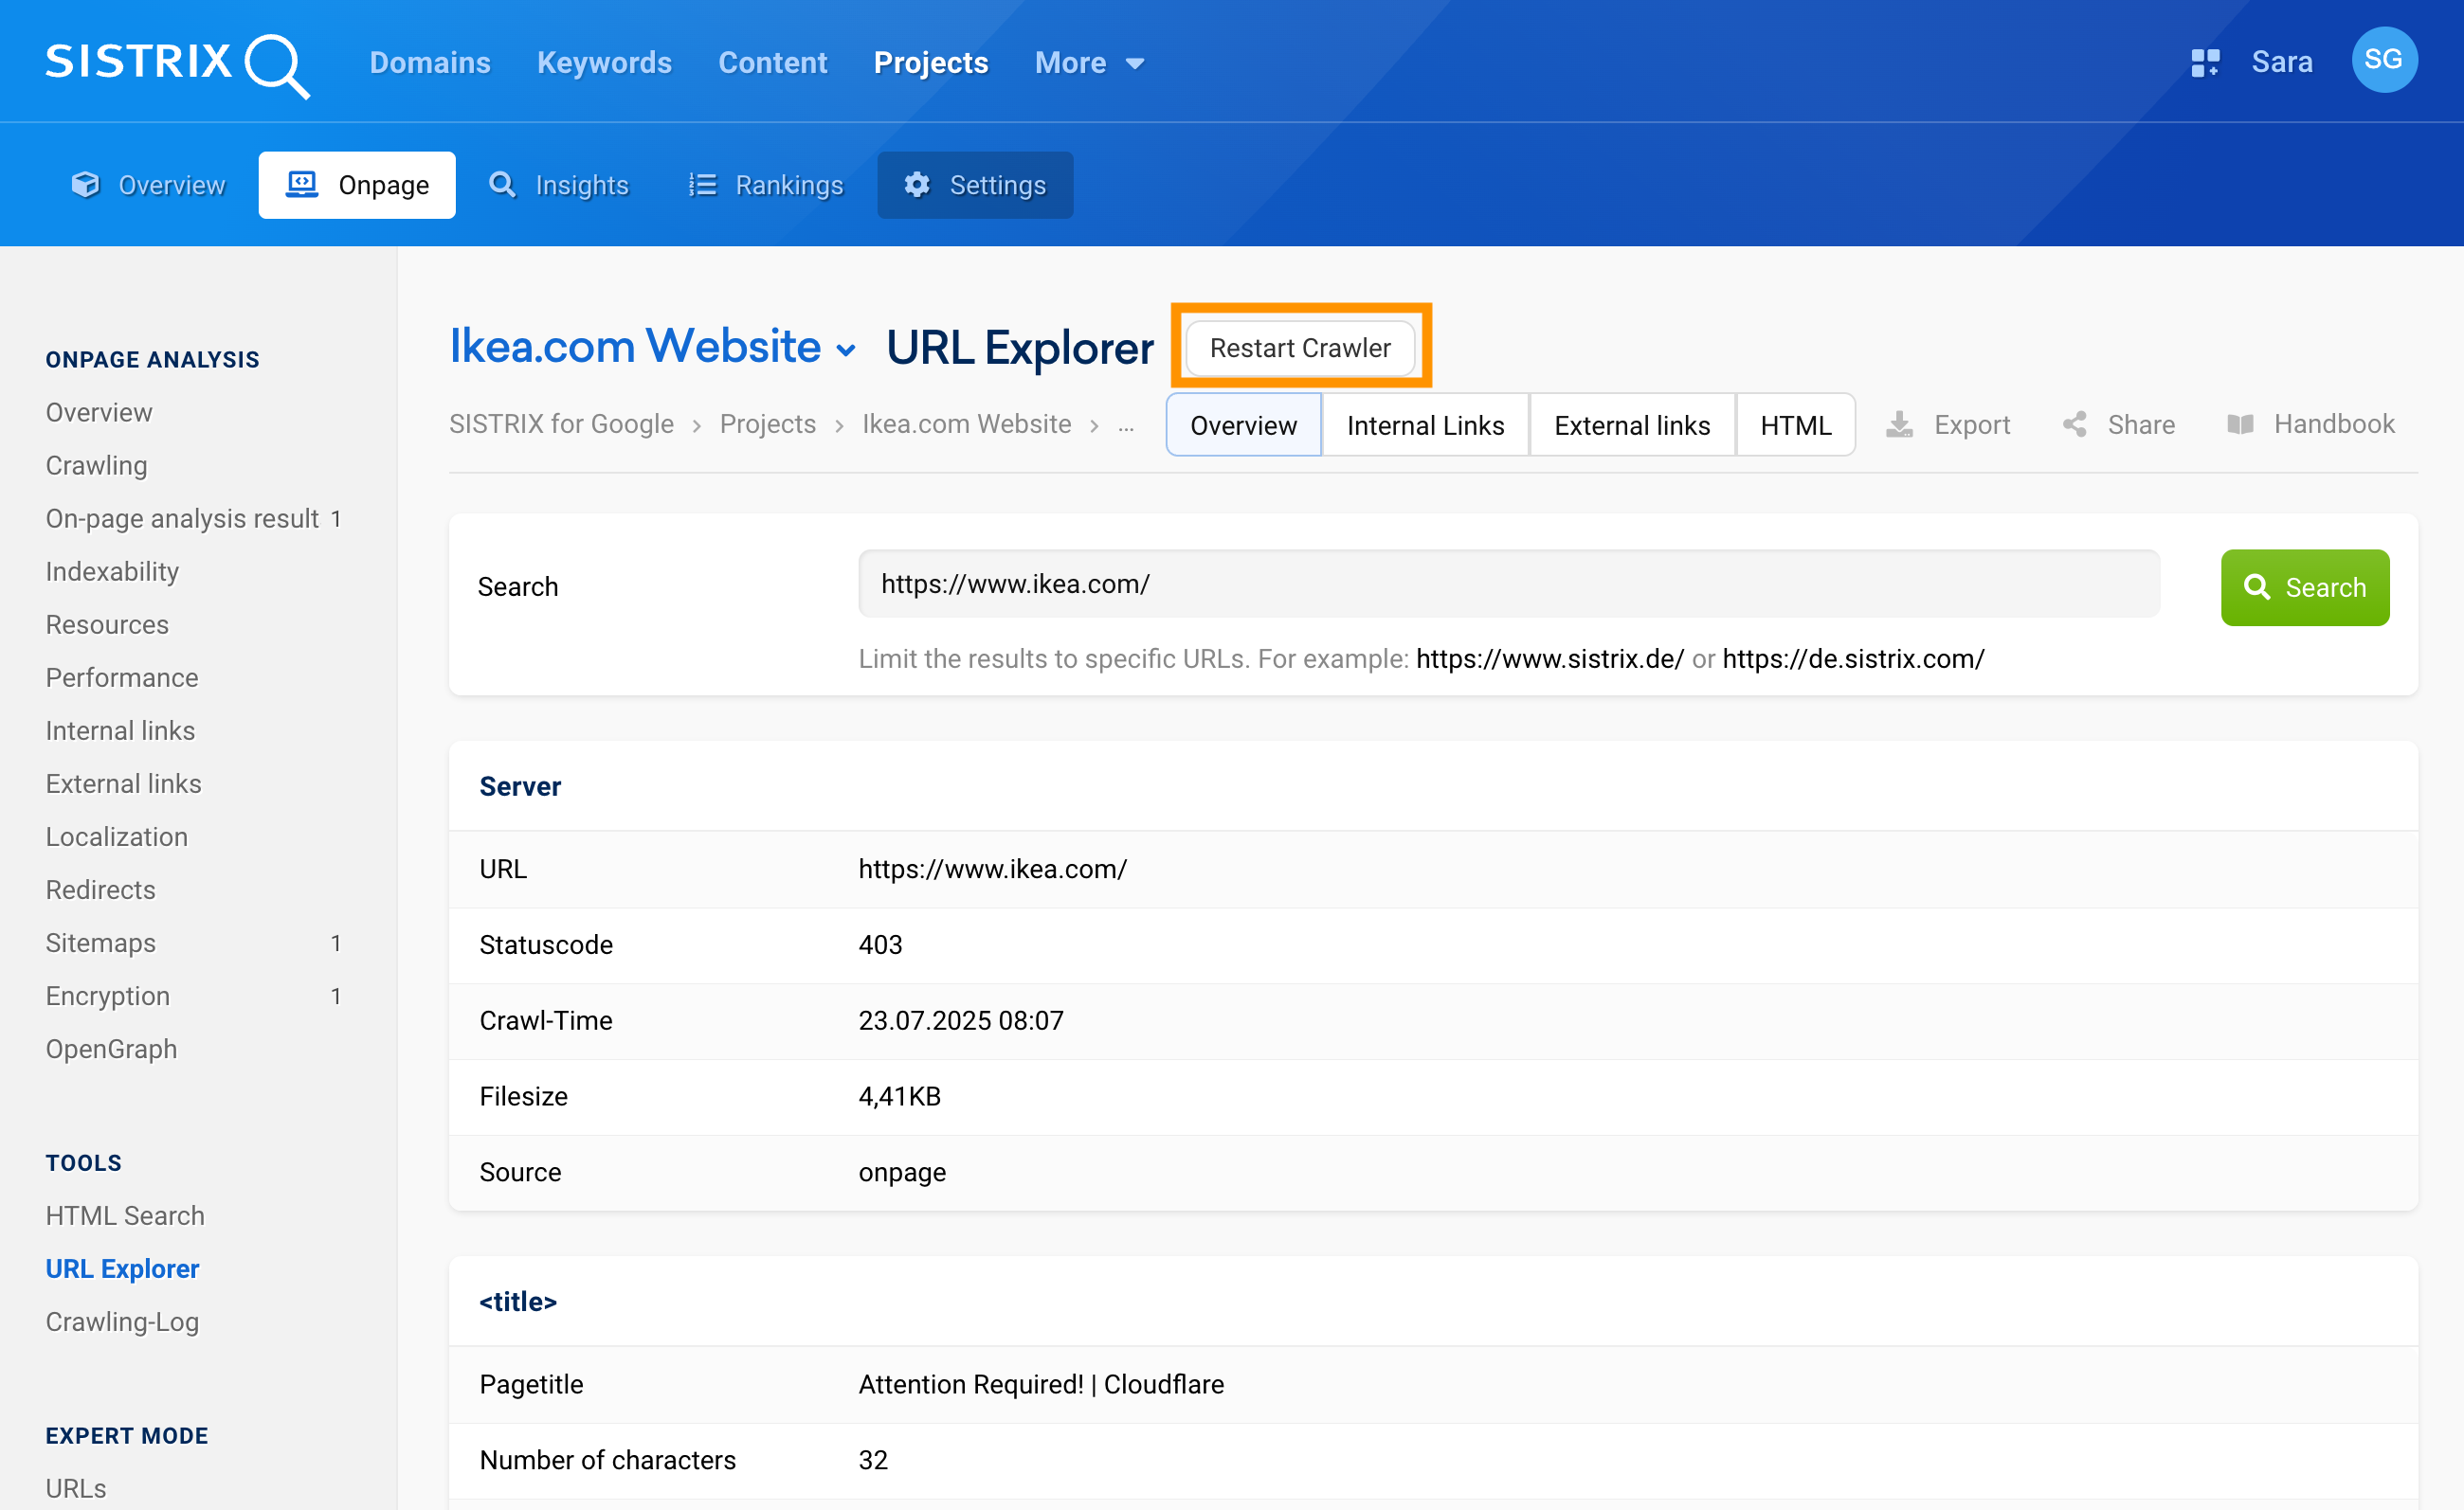Screen dimensions: 2464x1510
Task: Click the Number of characters value 32
Action: 872,1460
